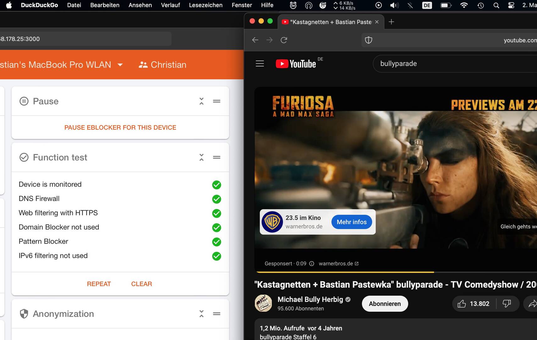Click the Function test card drag handle
This screenshot has width=537, height=340.
[217, 157]
